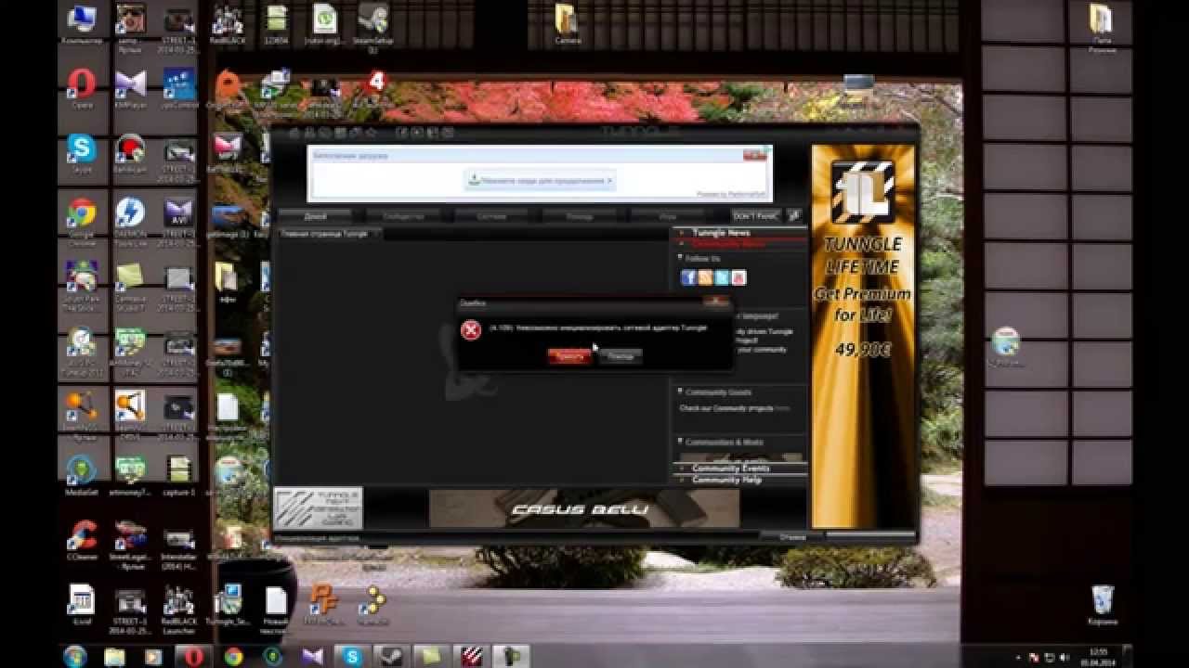This screenshot has height=668, width=1189.
Task: Open Skype from the taskbar
Action: pyautogui.click(x=352, y=656)
